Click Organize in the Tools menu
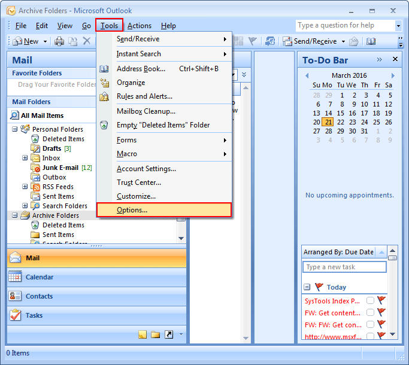 164,83
